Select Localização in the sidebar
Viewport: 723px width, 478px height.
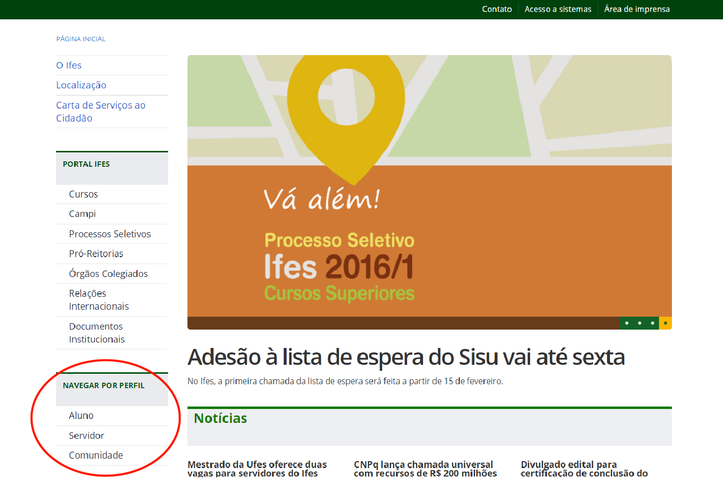tap(81, 85)
